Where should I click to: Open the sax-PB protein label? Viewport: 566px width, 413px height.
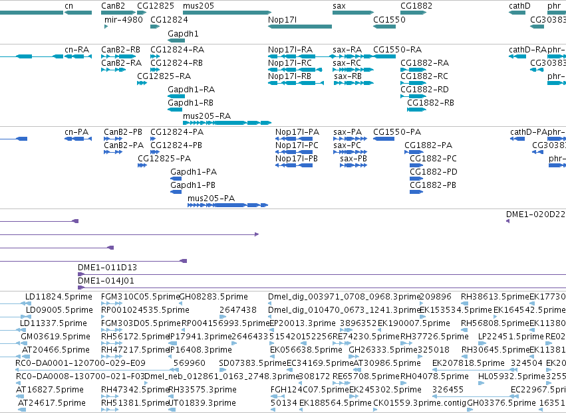pyautogui.click(x=353, y=159)
